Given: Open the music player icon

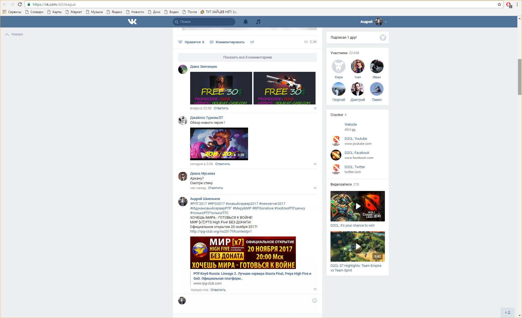Looking at the screenshot, I should [x=258, y=22].
